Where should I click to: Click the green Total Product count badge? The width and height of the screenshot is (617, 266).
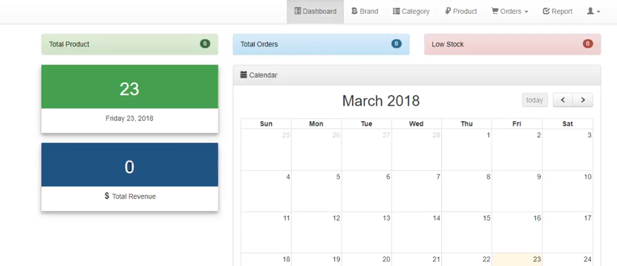pos(205,44)
